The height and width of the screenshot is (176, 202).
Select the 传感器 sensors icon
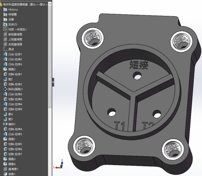pyautogui.click(x=5, y=14)
